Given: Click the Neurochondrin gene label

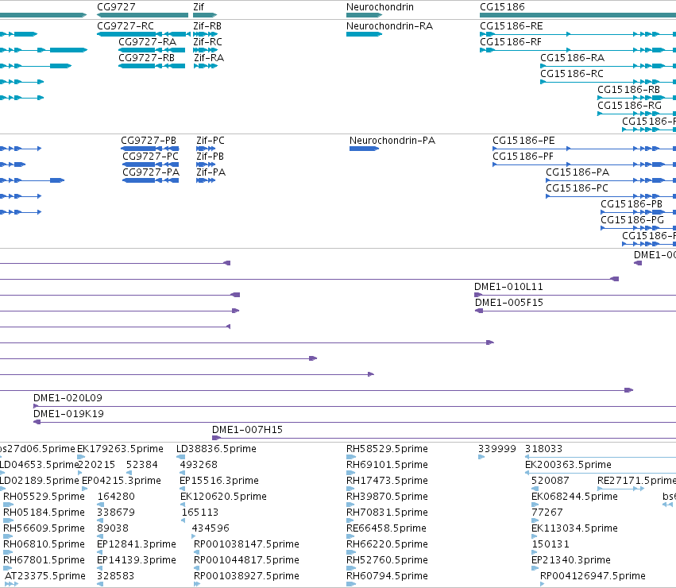Looking at the screenshot, I should (380, 7).
